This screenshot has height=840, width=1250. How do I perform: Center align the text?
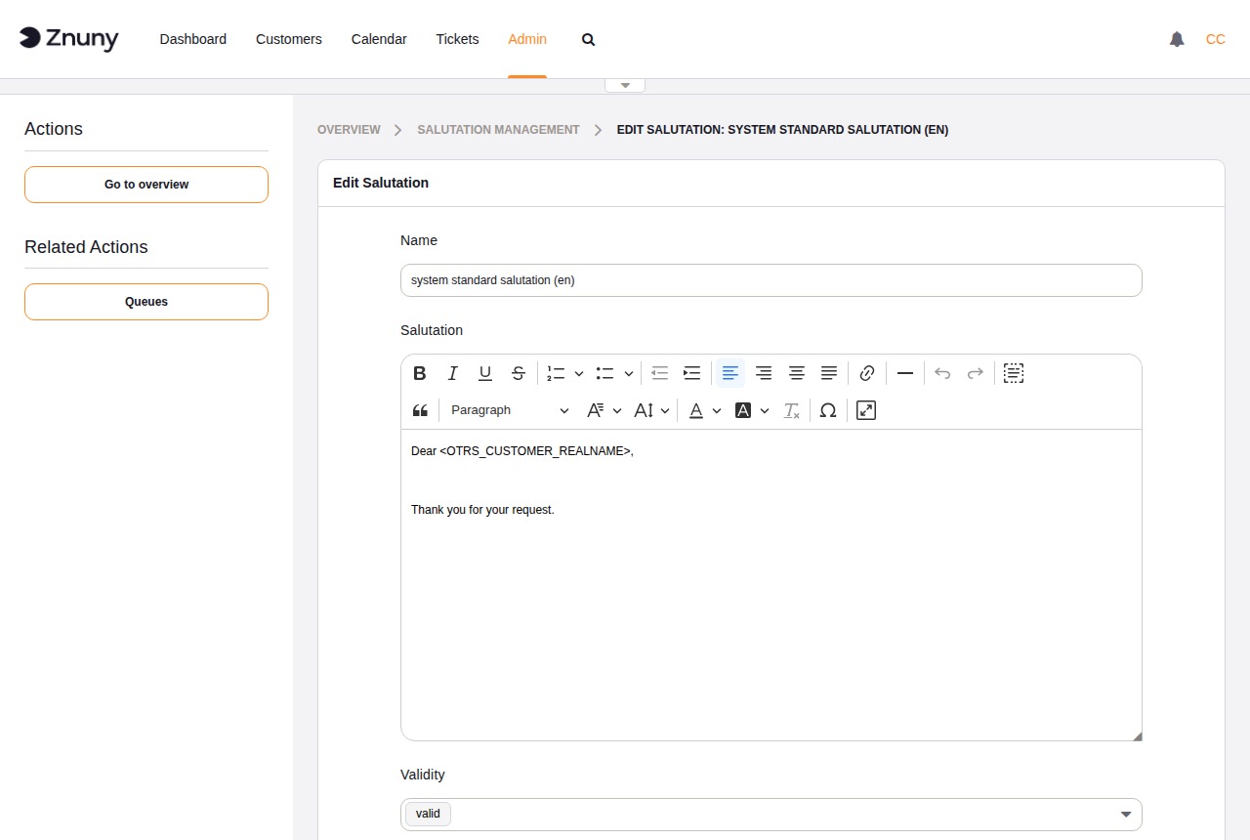[x=797, y=373]
